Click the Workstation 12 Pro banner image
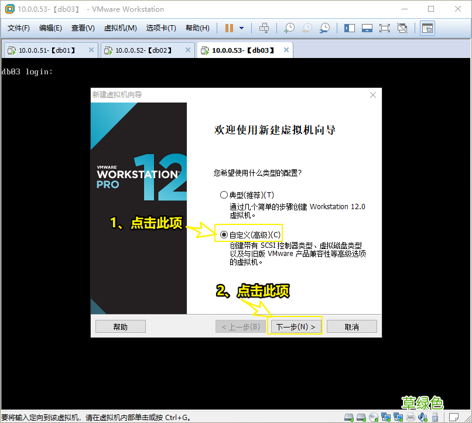Image resolution: width=472 pixels, height=423 pixels. 138,208
